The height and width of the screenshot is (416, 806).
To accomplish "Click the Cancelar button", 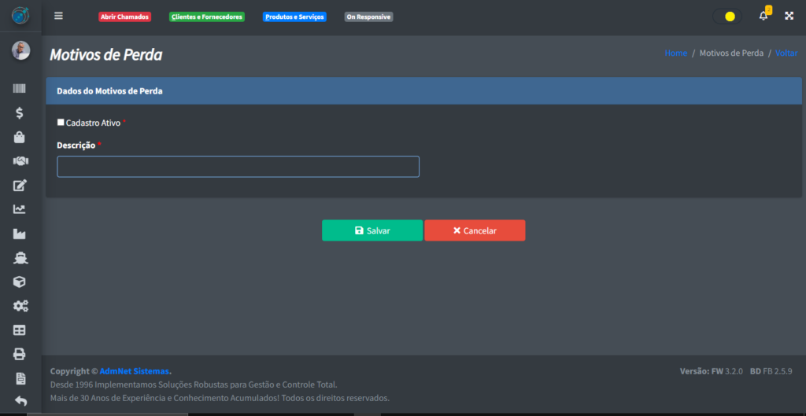I will click(x=475, y=230).
